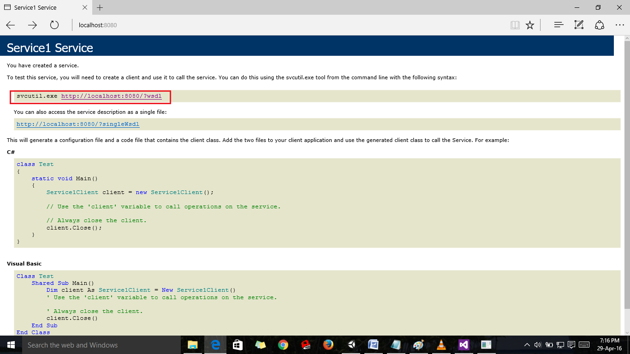Open the notepad-style app next to Word
The image size is (630, 354).
tap(396, 345)
